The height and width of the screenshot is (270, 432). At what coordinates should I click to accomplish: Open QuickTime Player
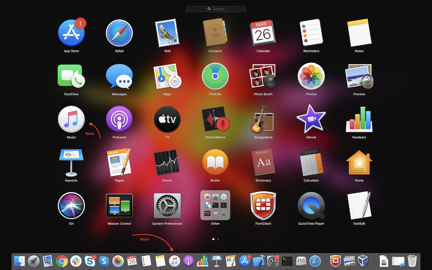311,206
